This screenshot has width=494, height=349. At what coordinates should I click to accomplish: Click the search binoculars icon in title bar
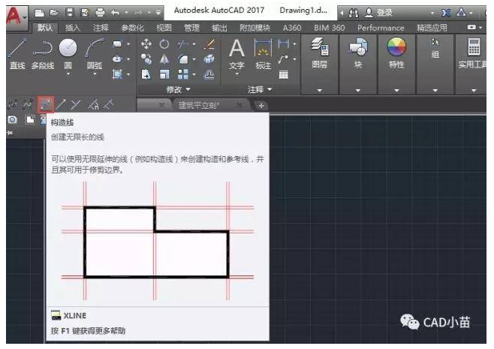point(354,13)
